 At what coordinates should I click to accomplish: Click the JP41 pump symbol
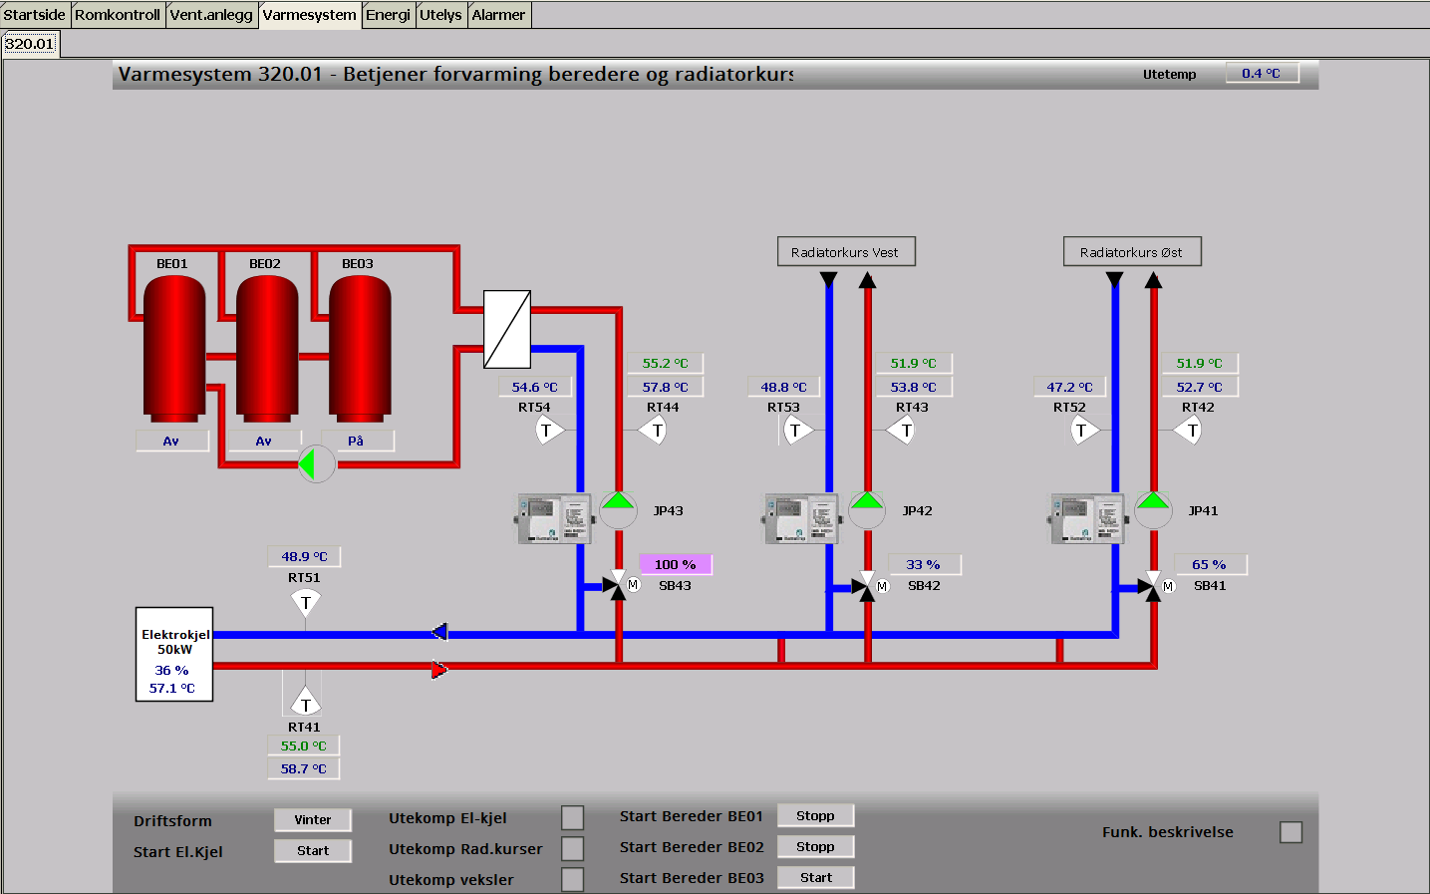[1153, 510]
